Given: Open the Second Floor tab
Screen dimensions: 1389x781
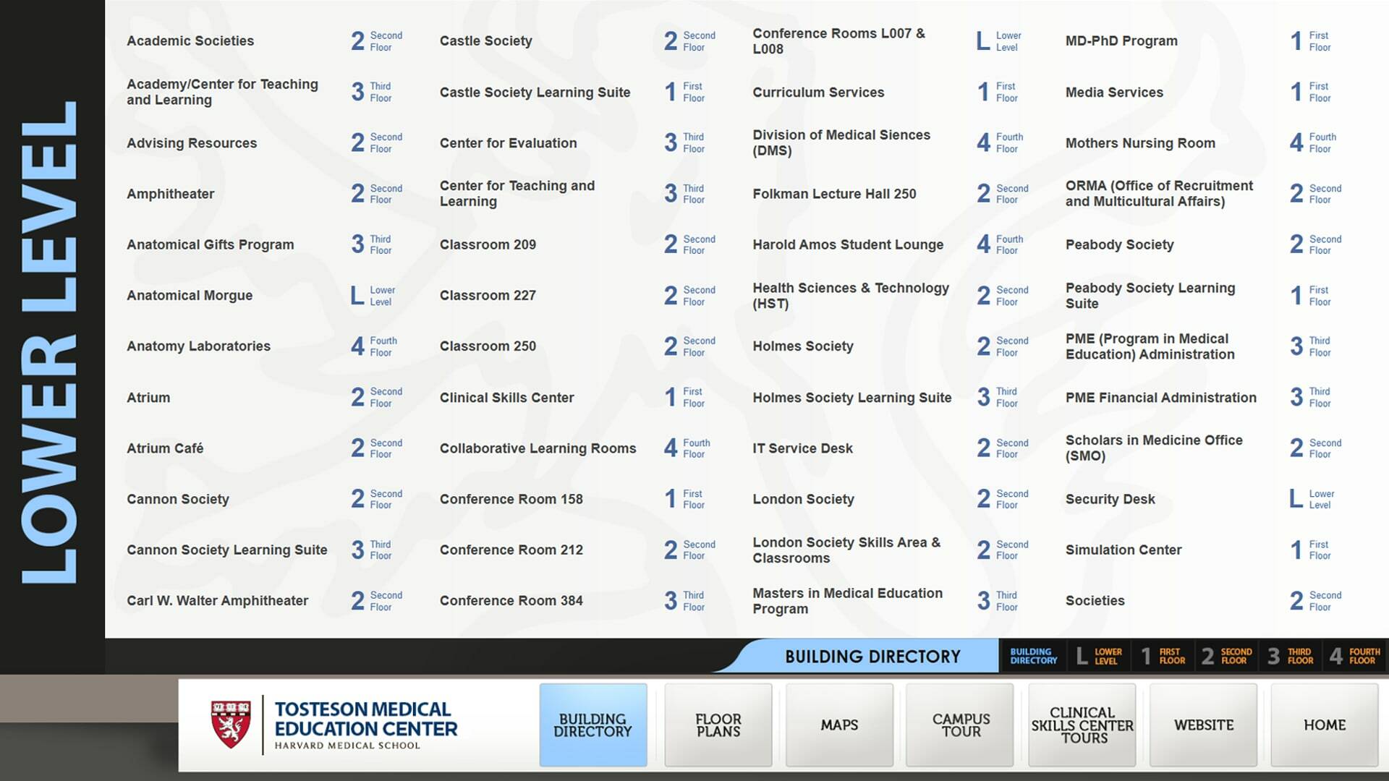Looking at the screenshot, I should pos(1226,656).
